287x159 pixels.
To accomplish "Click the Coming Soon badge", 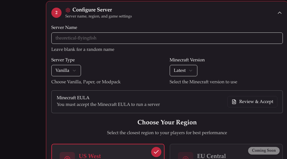I will click(264, 150).
